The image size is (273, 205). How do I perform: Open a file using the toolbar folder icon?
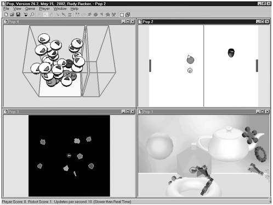(12, 15)
